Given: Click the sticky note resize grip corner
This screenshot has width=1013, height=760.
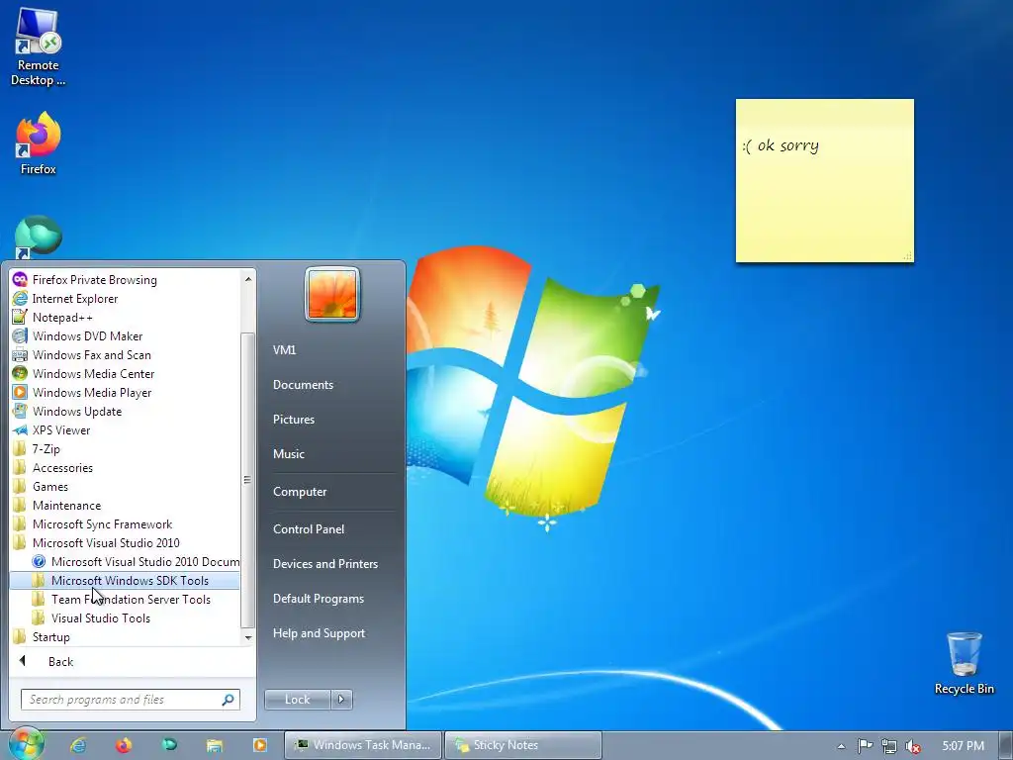Looking at the screenshot, I should point(908,256).
